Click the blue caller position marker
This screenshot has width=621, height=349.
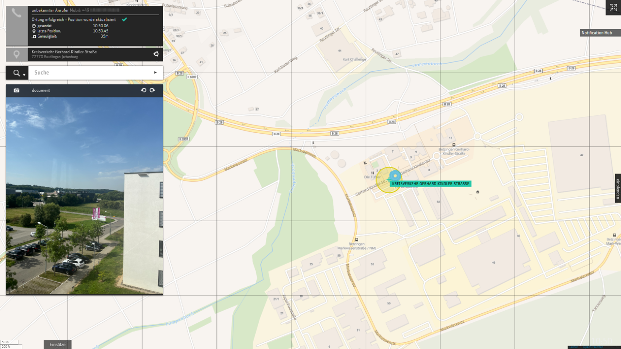tap(395, 175)
